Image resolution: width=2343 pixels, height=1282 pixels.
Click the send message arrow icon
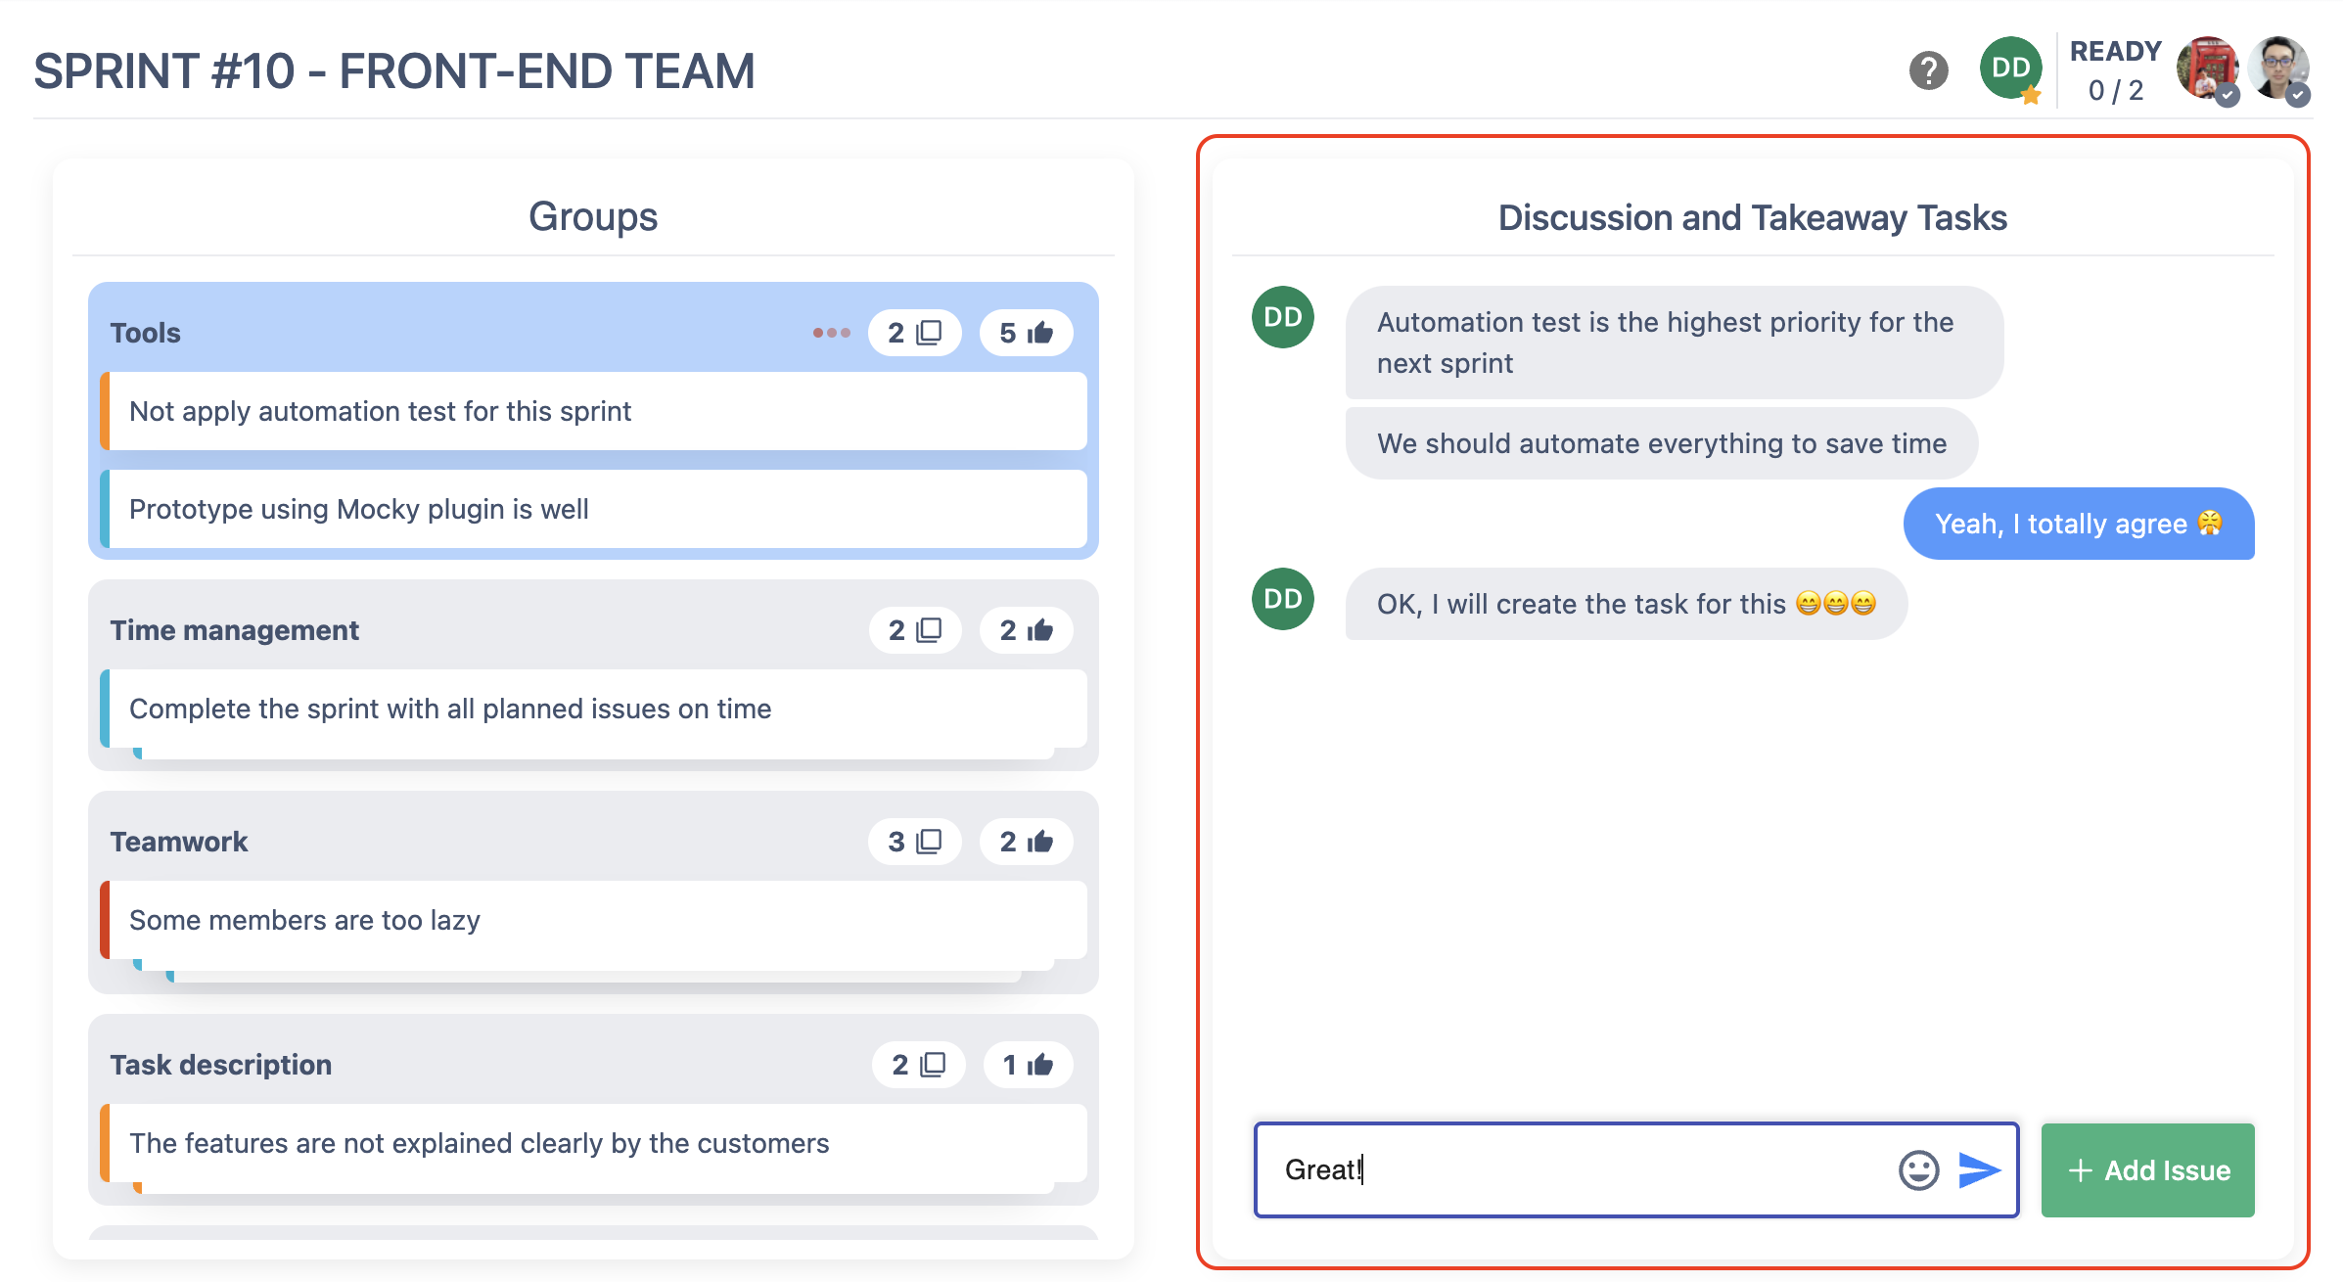click(1979, 1169)
